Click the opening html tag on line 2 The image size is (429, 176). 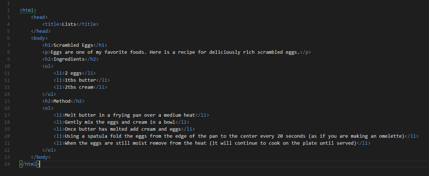tap(28, 10)
